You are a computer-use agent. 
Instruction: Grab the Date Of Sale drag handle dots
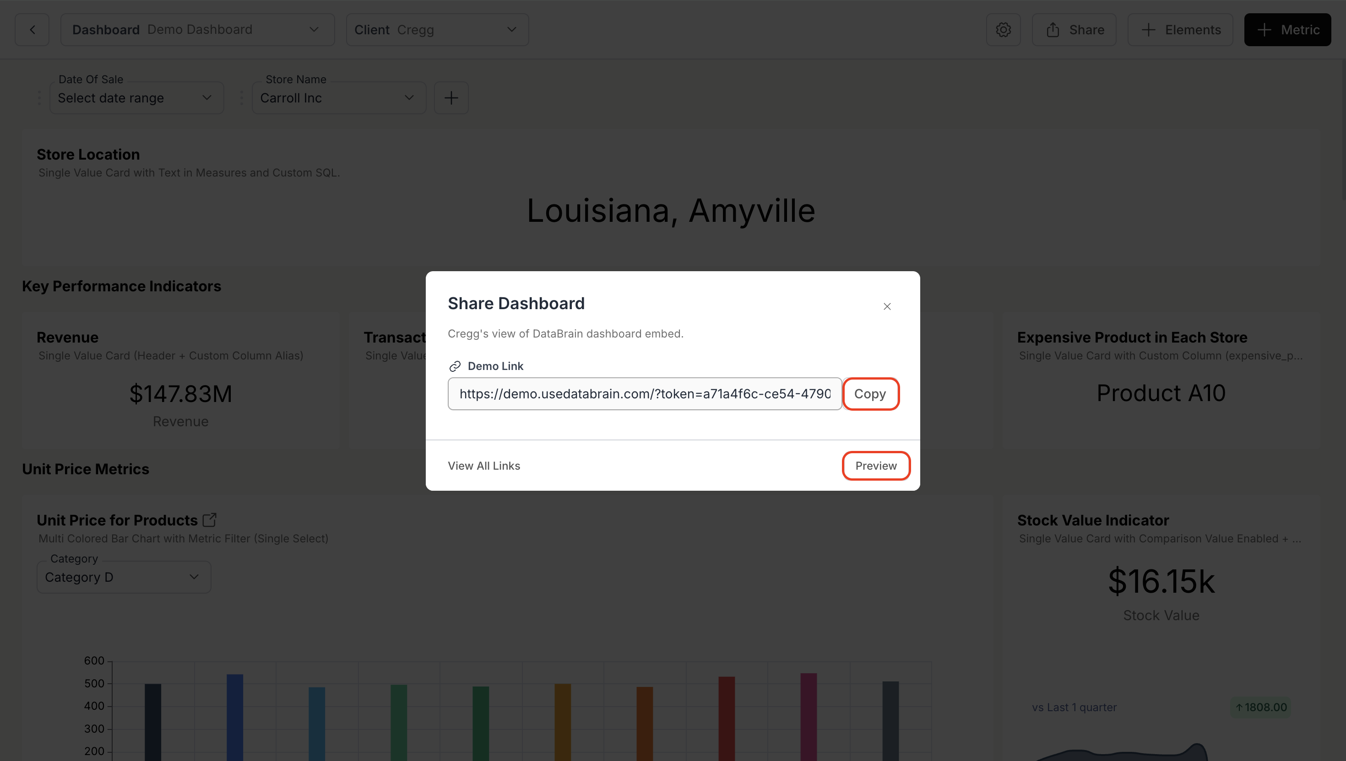click(39, 97)
